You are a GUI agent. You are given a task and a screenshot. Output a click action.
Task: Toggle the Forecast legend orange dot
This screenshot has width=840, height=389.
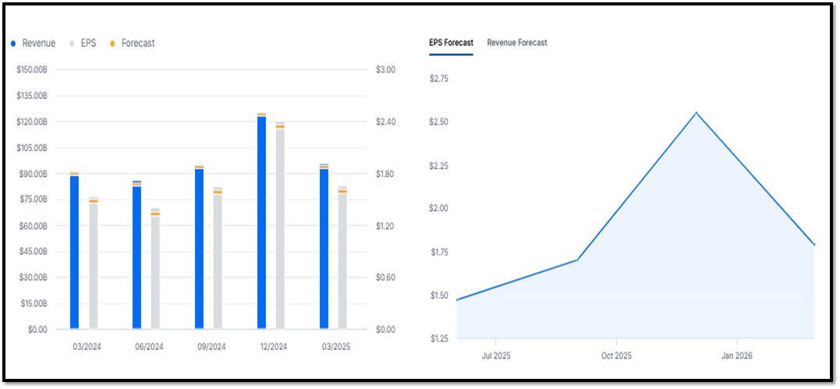tap(112, 44)
